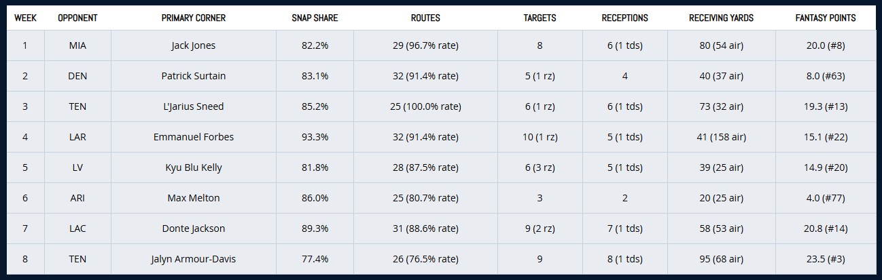Sort by the TARGETS column header
882x280 pixels.
click(540, 18)
